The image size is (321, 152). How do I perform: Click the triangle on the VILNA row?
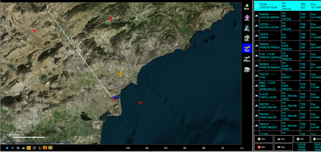257,6
